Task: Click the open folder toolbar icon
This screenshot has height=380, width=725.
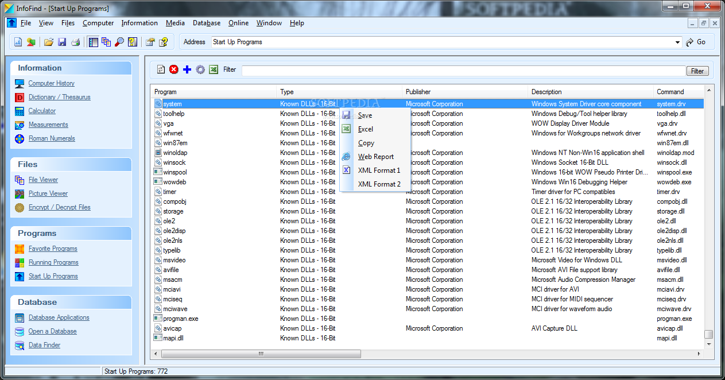Action: pos(49,42)
